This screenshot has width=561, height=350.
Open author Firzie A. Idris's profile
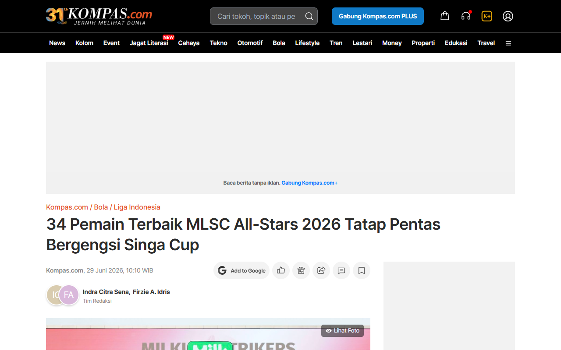(x=151, y=292)
